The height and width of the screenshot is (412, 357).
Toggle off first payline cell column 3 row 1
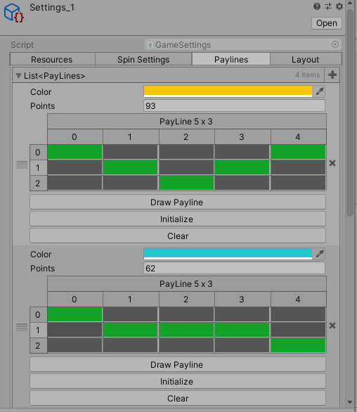coord(242,167)
